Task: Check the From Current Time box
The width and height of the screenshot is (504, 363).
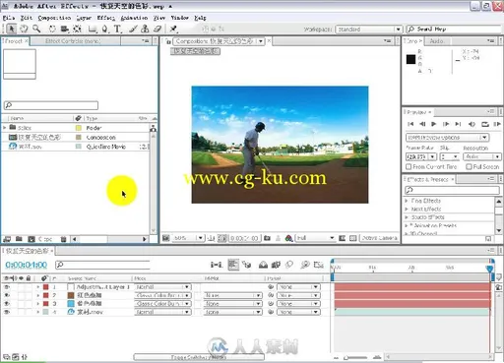Action: pyautogui.click(x=409, y=167)
